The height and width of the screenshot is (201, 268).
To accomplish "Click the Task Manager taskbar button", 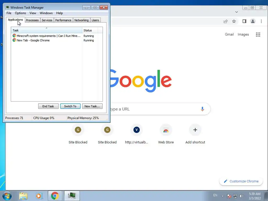I will (x=72, y=196).
